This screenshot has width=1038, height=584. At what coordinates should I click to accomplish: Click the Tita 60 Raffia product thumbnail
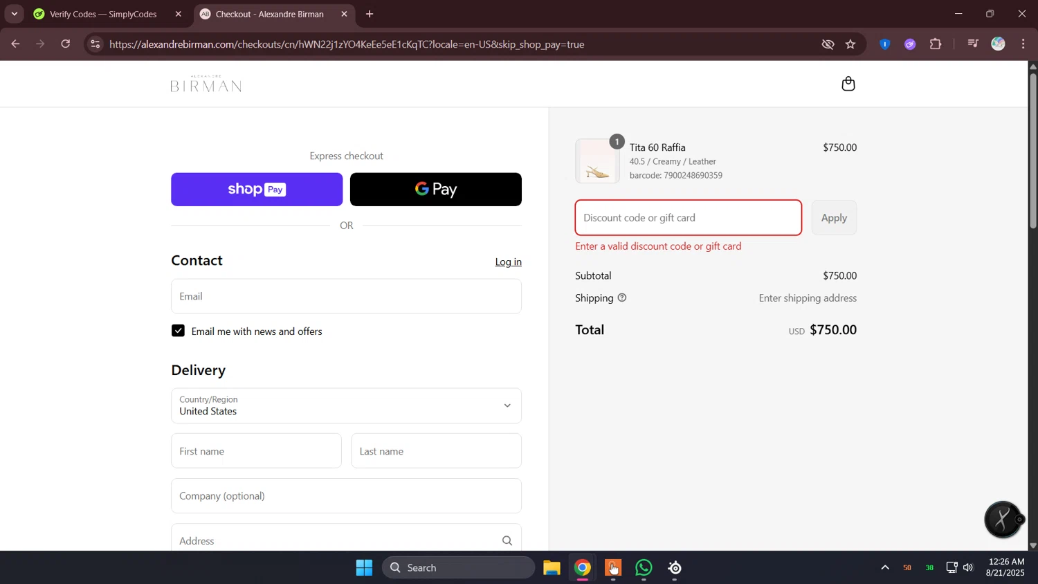597,161
